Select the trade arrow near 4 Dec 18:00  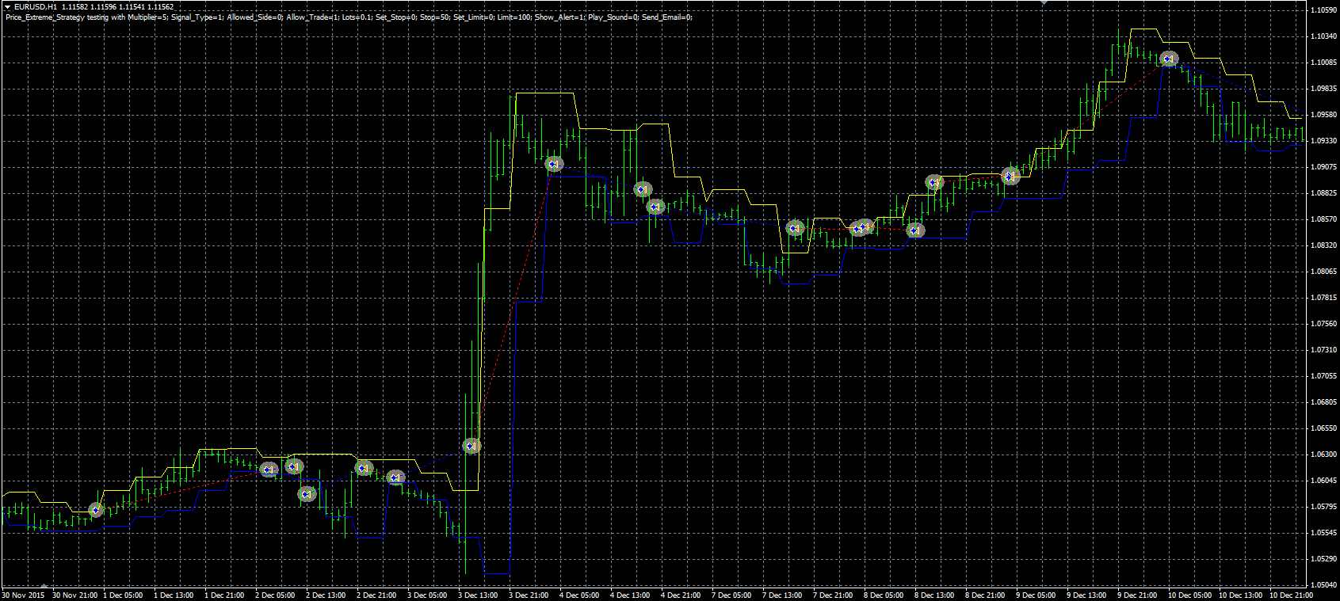[x=643, y=189]
